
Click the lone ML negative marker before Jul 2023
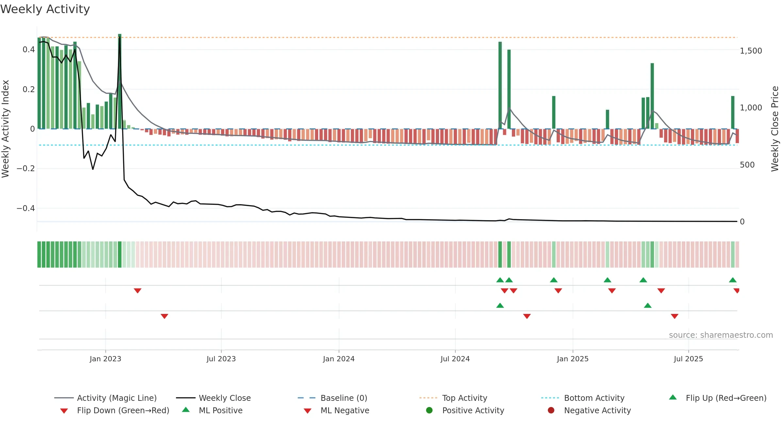164,316
